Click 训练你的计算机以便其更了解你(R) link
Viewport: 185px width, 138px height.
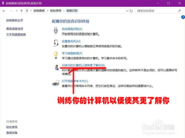point(83,65)
